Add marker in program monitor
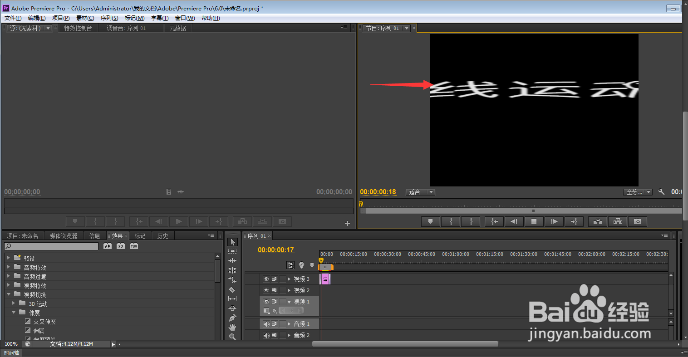This screenshot has width=688, height=357. [430, 221]
